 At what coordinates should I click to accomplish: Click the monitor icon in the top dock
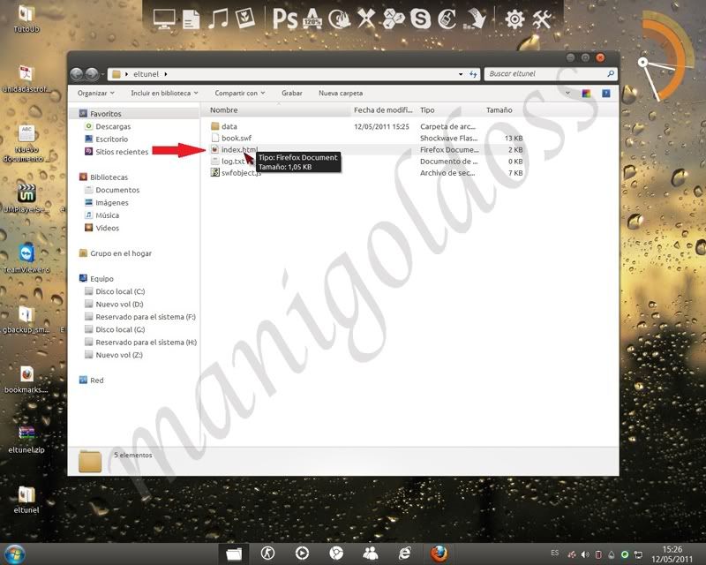164,19
